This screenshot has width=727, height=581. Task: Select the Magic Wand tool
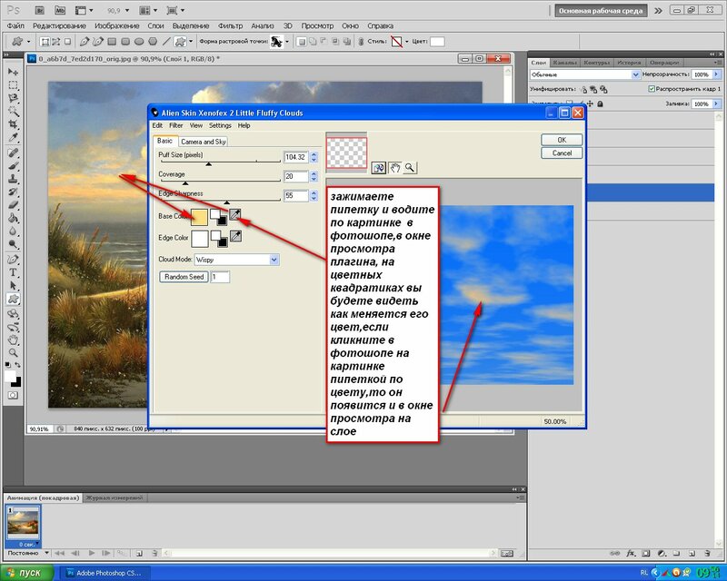pos(13,111)
